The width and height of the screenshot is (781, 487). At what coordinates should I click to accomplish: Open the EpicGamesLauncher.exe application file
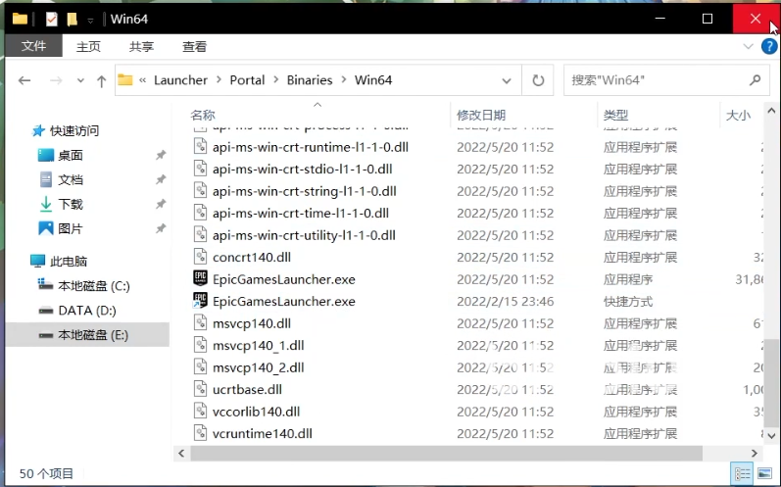(283, 279)
